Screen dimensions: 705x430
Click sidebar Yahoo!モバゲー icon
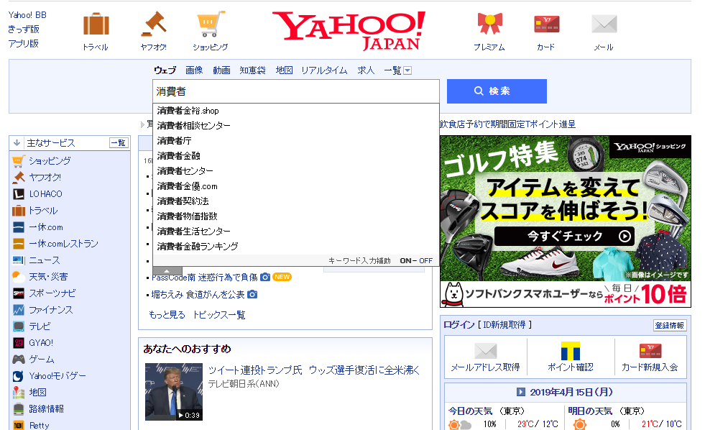pyautogui.click(x=19, y=376)
